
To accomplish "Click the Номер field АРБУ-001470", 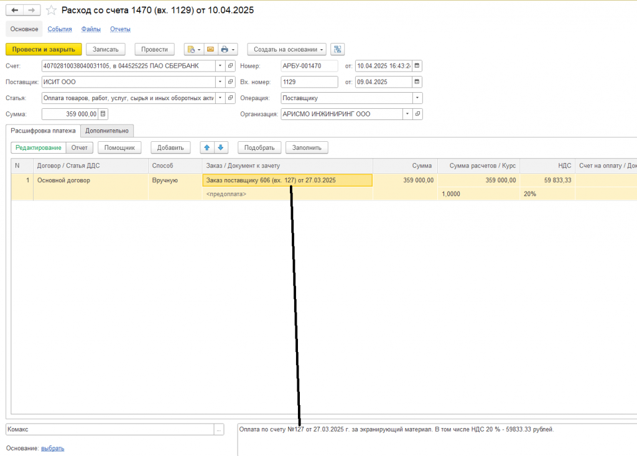I will pyautogui.click(x=309, y=65).
